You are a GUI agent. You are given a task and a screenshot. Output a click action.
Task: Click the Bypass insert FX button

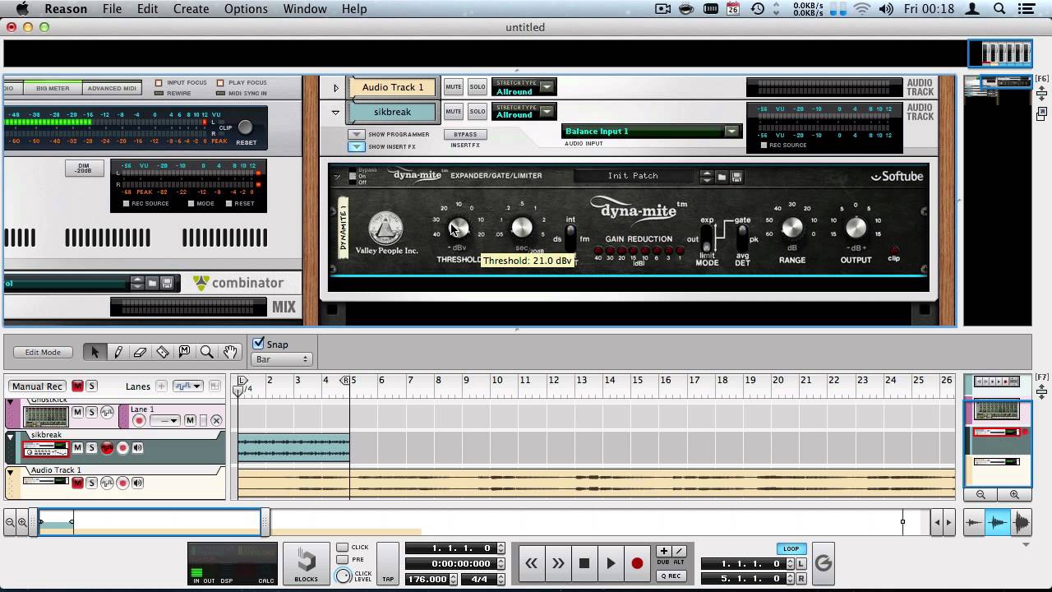click(x=465, y=134)
